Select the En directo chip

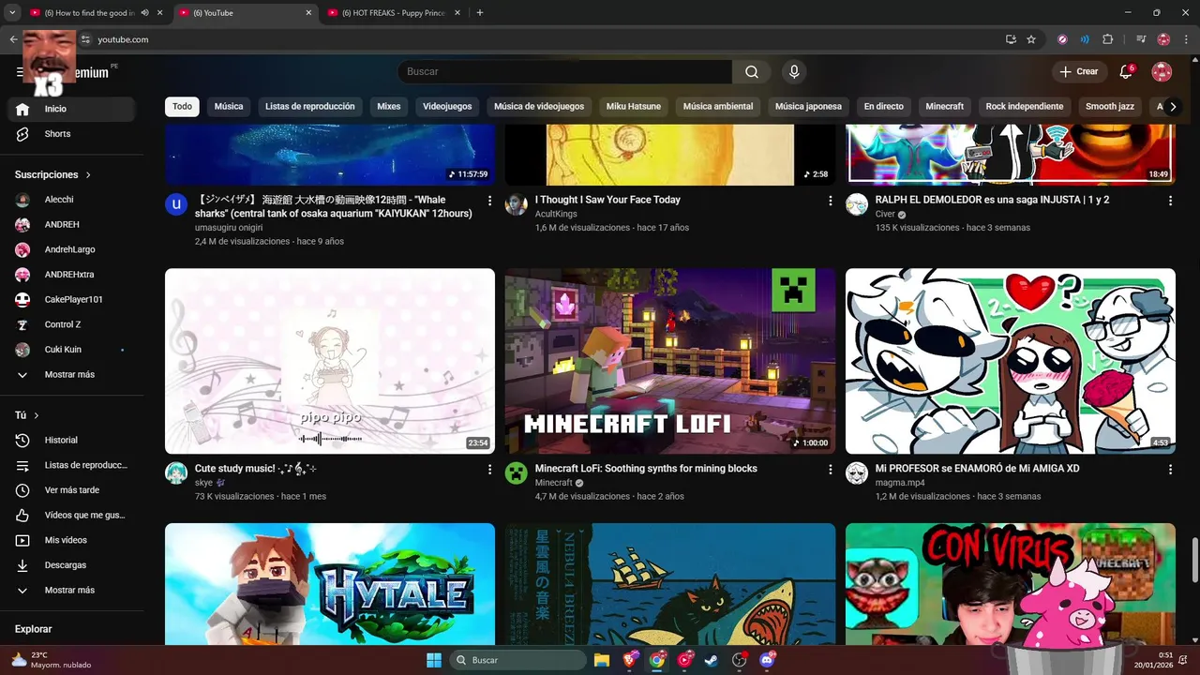[883, 107]
